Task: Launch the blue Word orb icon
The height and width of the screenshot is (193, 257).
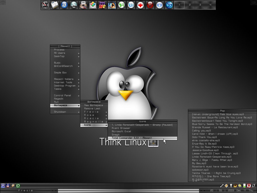Action: click(x=131, y=5)
